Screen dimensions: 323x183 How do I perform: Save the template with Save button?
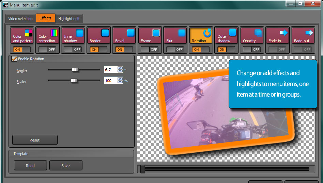(x=66, y=166)
